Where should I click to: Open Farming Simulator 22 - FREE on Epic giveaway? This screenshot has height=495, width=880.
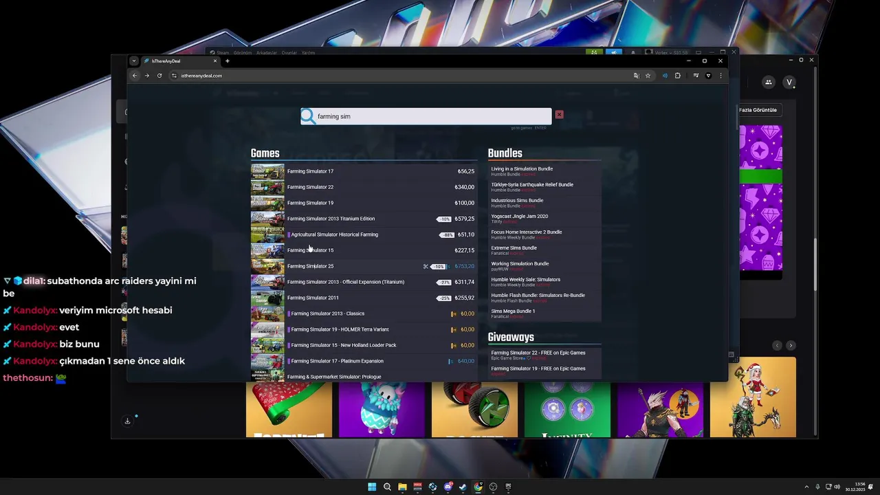tap(538, 353)
